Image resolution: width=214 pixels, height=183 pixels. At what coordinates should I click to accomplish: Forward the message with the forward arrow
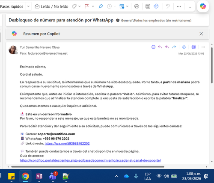[x=174, y=47]
